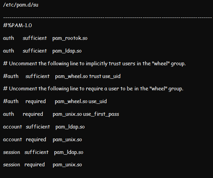
Task: Click pam_rootok.so module name
Action: point(70,38)
